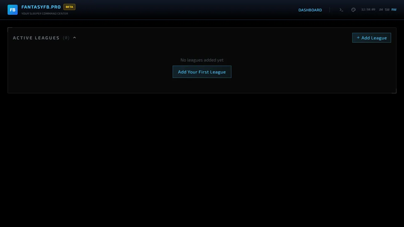Image resolution: width=404 pixels, height=227 pixels.
Task: Select the FANTASYFB.PRO title to go home
Action: [41, 7]
